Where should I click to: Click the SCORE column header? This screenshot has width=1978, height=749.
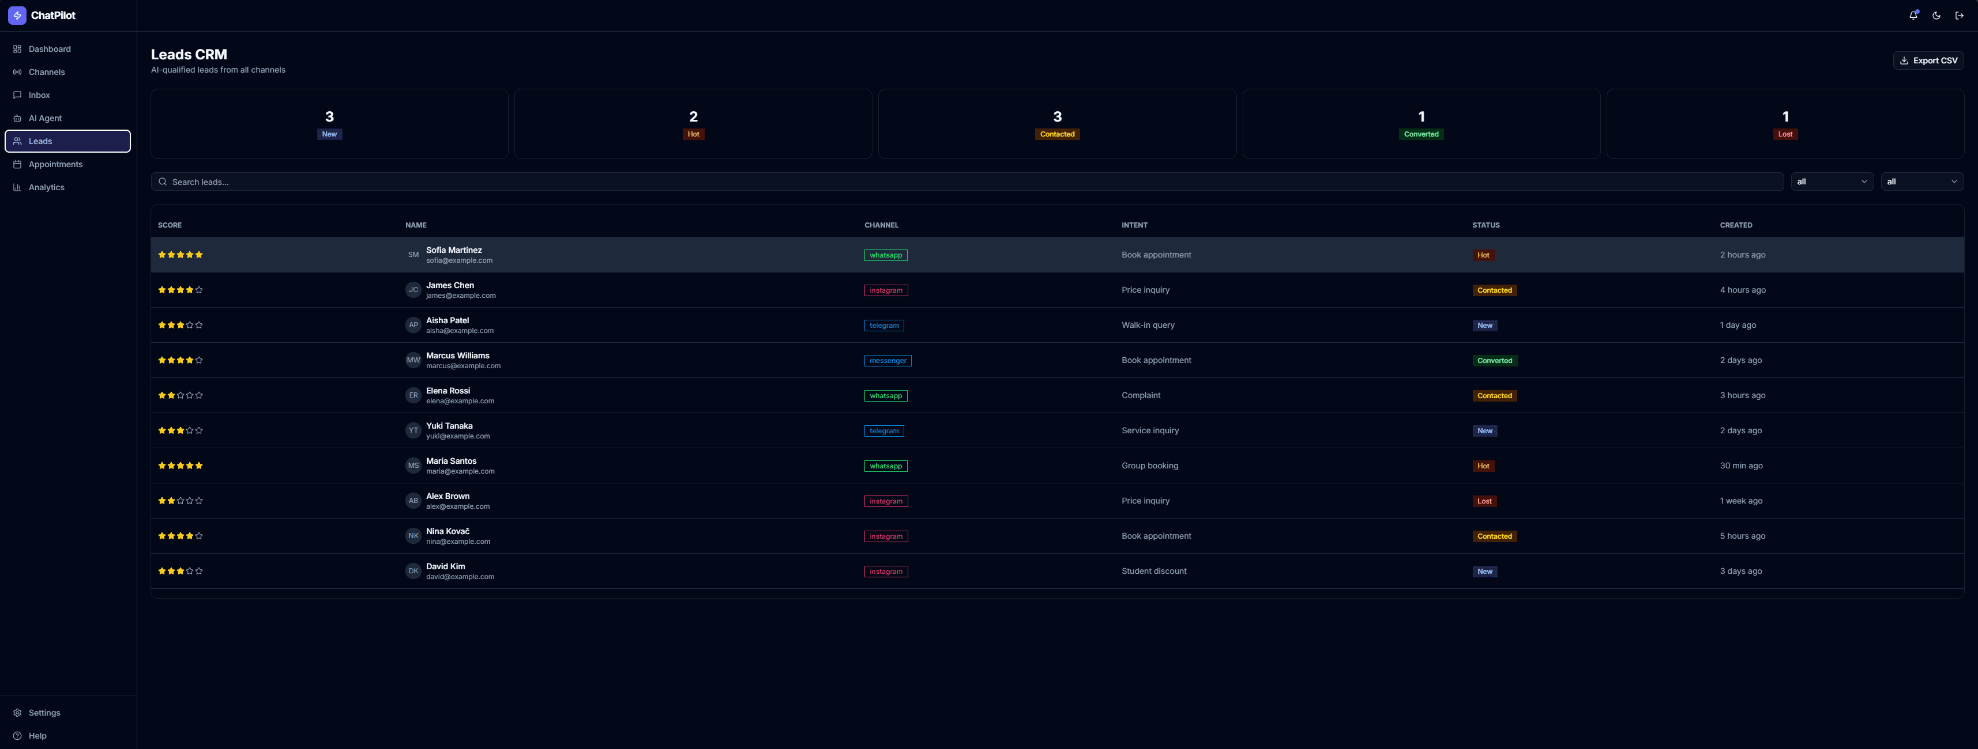tap(170, 226)
